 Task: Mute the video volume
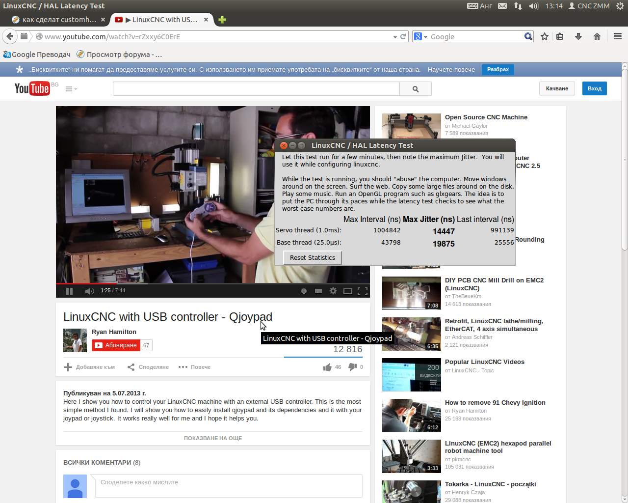[x=89, y=291]
